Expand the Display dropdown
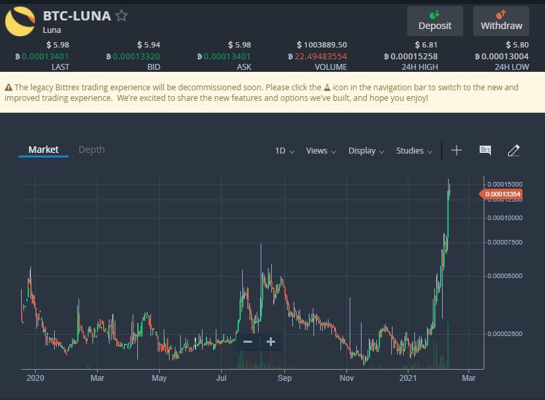The image size is (545, 400). click(366, 151)
